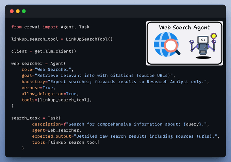Screen dimensions: 231x162
Task: Click the wrench in the robot's hand
Action: pos(192,43)
